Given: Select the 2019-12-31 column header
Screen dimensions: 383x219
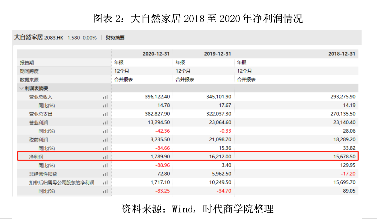Looking at the screenshot, I should coord(217,54).
